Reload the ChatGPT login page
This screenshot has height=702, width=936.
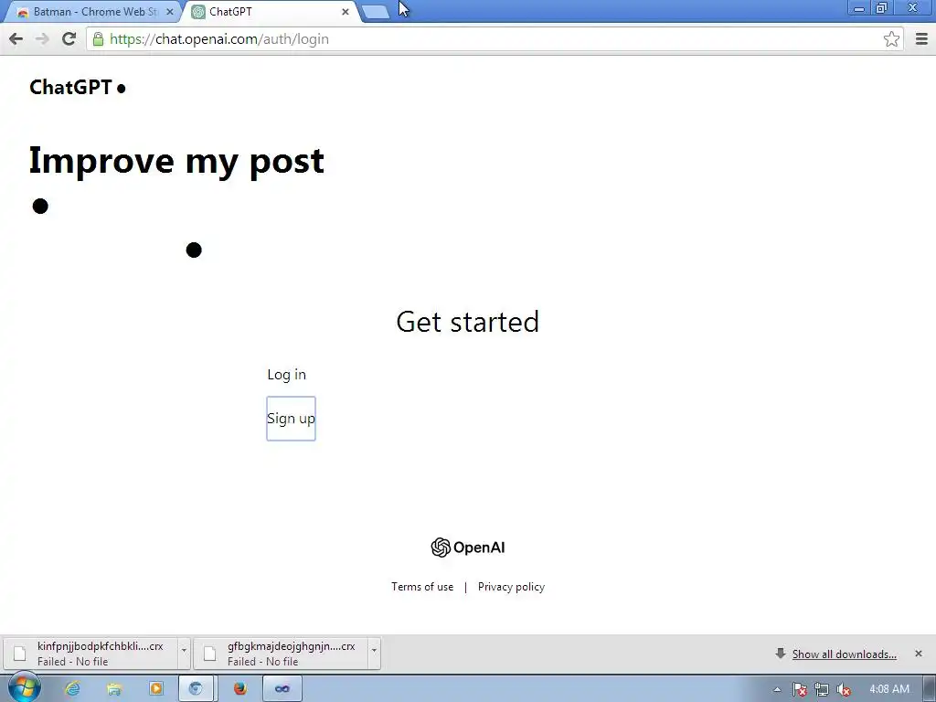pos(69,39)
